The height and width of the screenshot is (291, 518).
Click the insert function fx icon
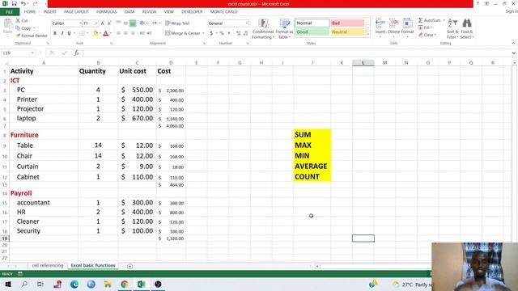(76, 53)
